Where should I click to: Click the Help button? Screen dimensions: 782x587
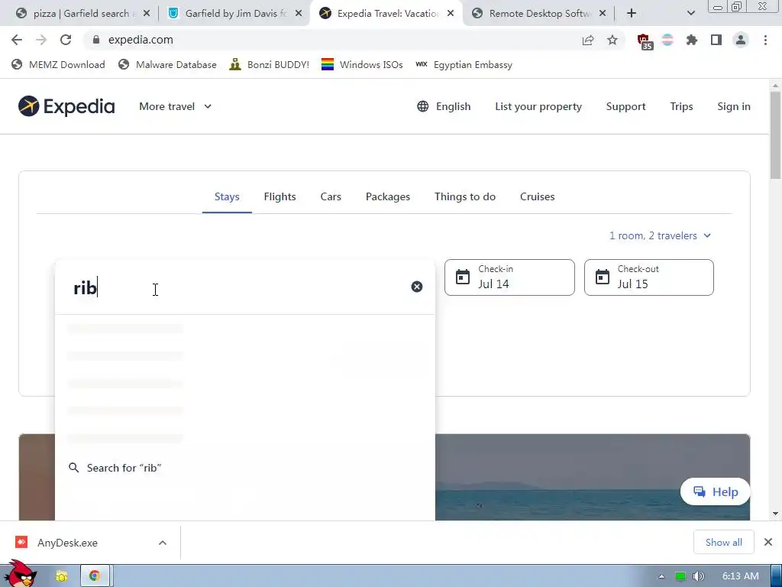pos(715,491)
